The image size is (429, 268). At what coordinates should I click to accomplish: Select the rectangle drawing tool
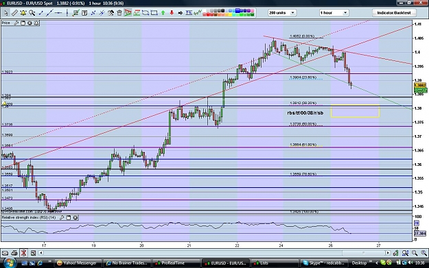(154, 12)
